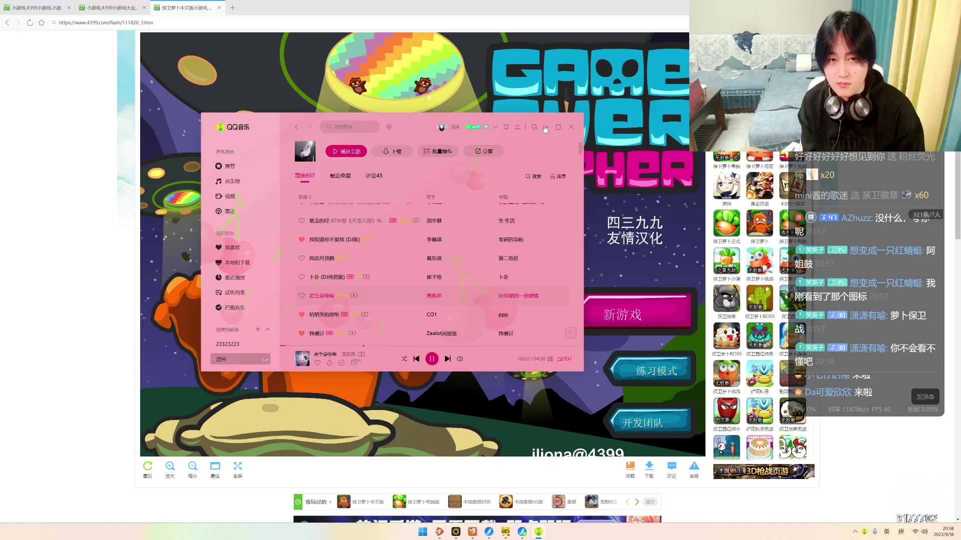Toggle like on 卜卦 (DJ伟然版)
The width and height of the screenshot is (961, 540).
pos(302,277)
